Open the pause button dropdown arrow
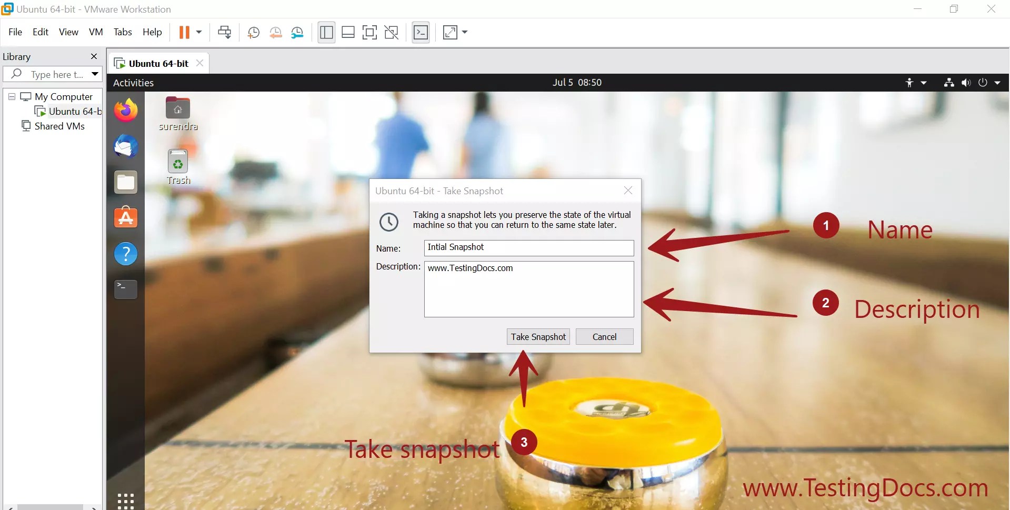 tap(199, 32)
